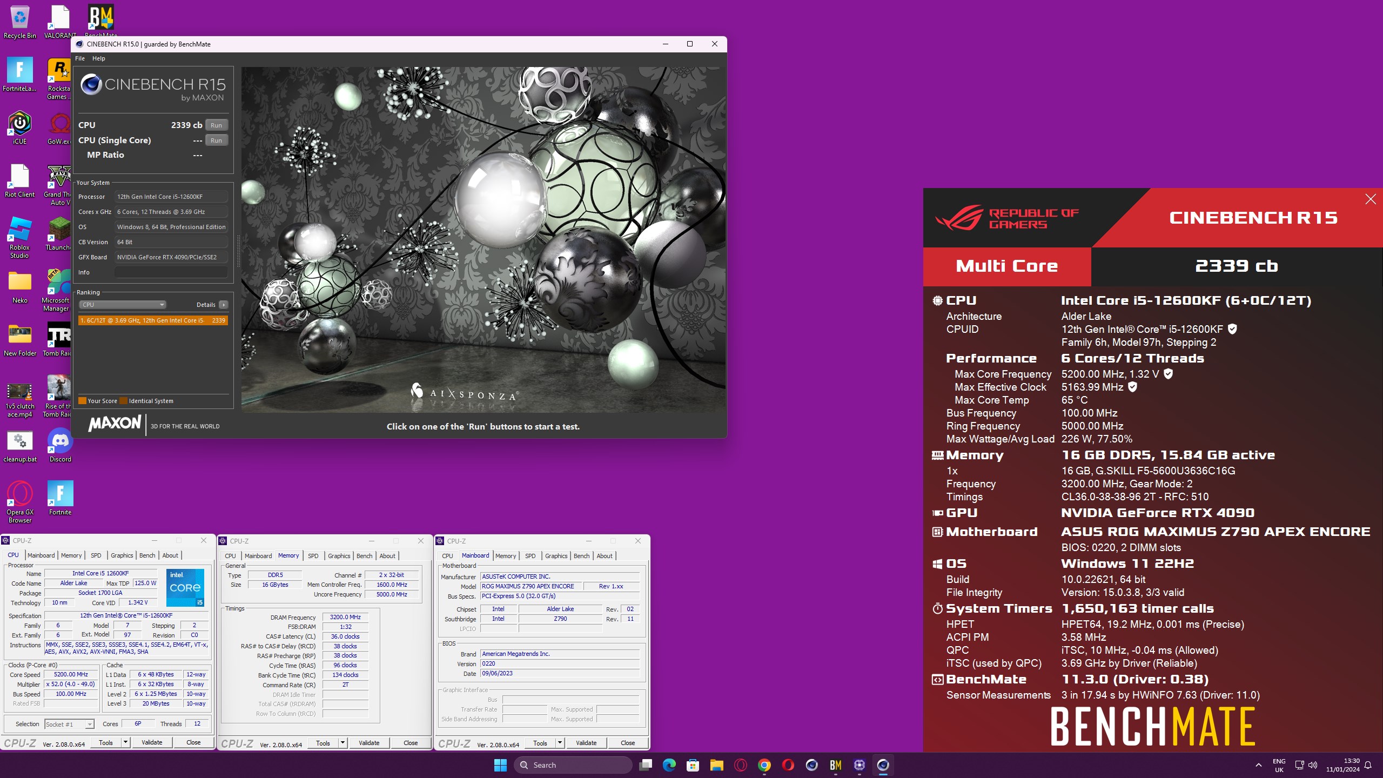Switch to BenchMate in the taskbar
This screenshot has width=1383, height=778.
tap(836, 765)
